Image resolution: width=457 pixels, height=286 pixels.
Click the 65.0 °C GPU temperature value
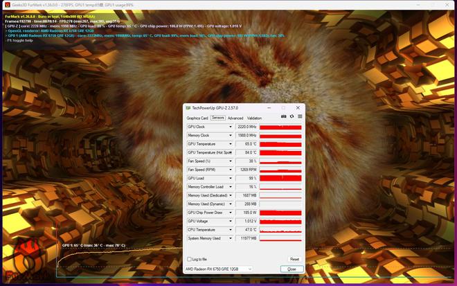[247, 144]
